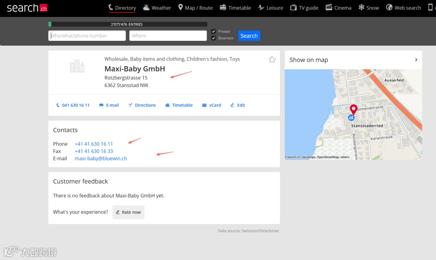Image resolution: width=436 pixels, height=260 pixels.
Task: Open the Timetable nav item in top bar
Action: click(x=235, y=8)
